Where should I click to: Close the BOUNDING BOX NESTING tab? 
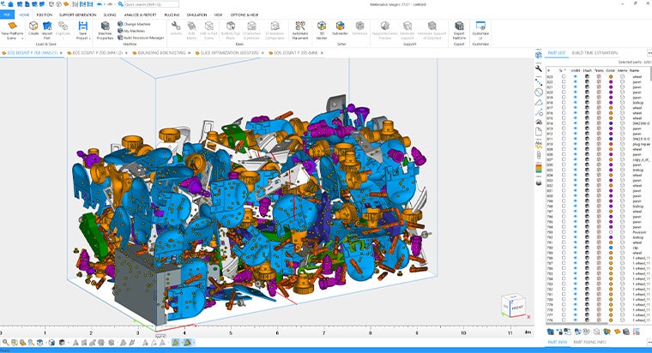point(189,53)
